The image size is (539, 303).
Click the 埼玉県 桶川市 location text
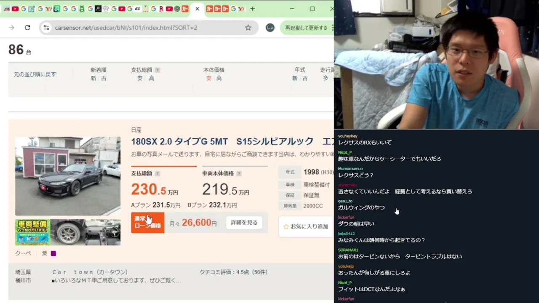pyautogui.click(x=23, y=276)
